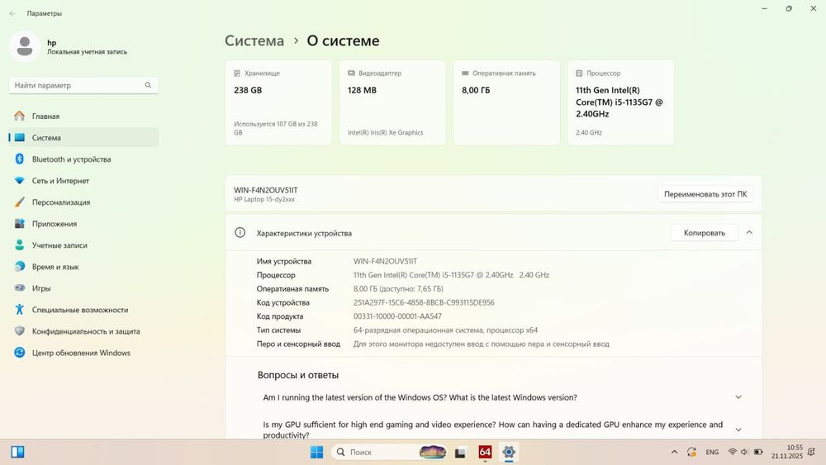Image resolution: width=826 pixels, height=465 pixels.
Task: Click the Главная home icon
Action: click(20, 116)
